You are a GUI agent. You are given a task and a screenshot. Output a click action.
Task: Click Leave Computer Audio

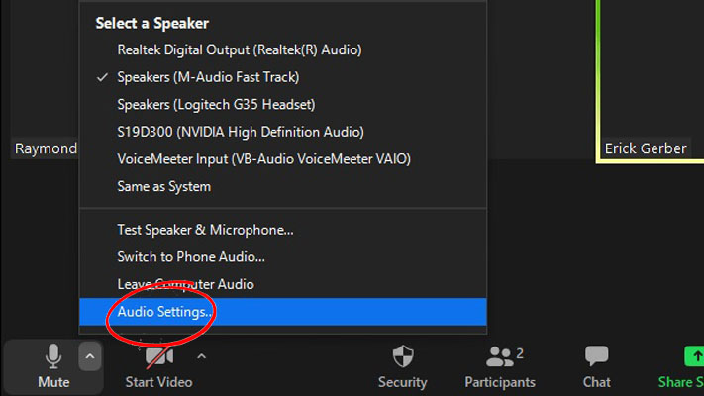click(185, 284)
